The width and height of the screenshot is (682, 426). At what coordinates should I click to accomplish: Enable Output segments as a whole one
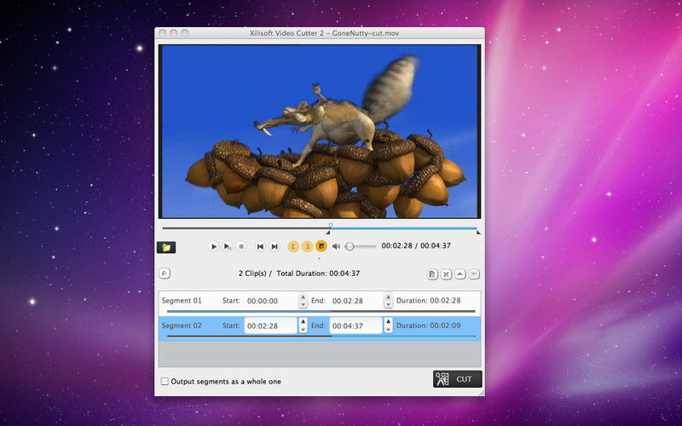(x=165, y=381)
